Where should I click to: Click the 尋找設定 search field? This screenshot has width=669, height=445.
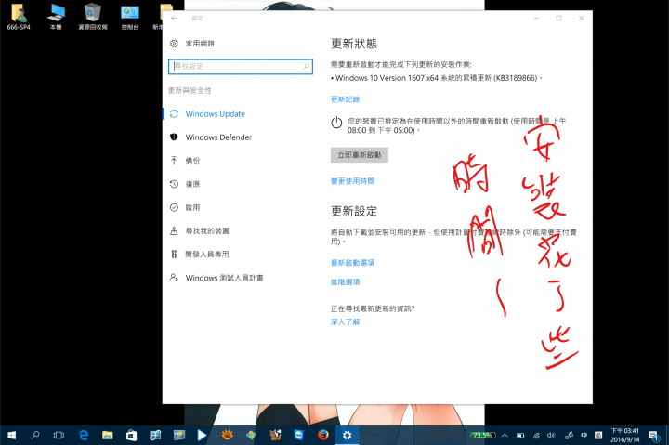pos(241,67)
